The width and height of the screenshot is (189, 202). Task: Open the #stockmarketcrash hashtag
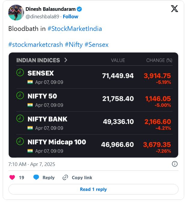35,45
